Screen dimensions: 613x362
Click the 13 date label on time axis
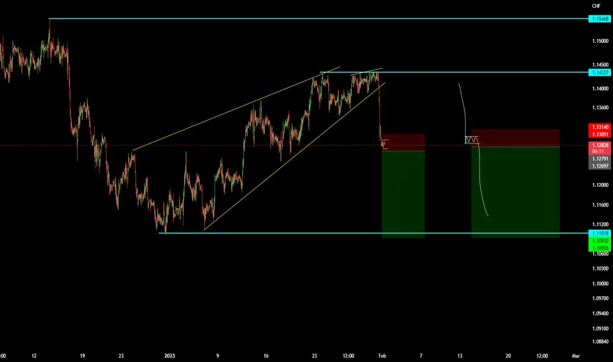click(x=460, y=356)
